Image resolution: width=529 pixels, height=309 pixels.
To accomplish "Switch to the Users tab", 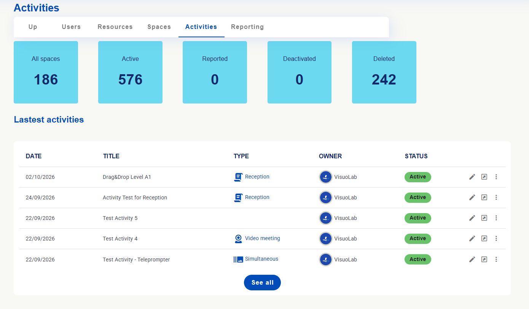I will click(x=71, y=27).
